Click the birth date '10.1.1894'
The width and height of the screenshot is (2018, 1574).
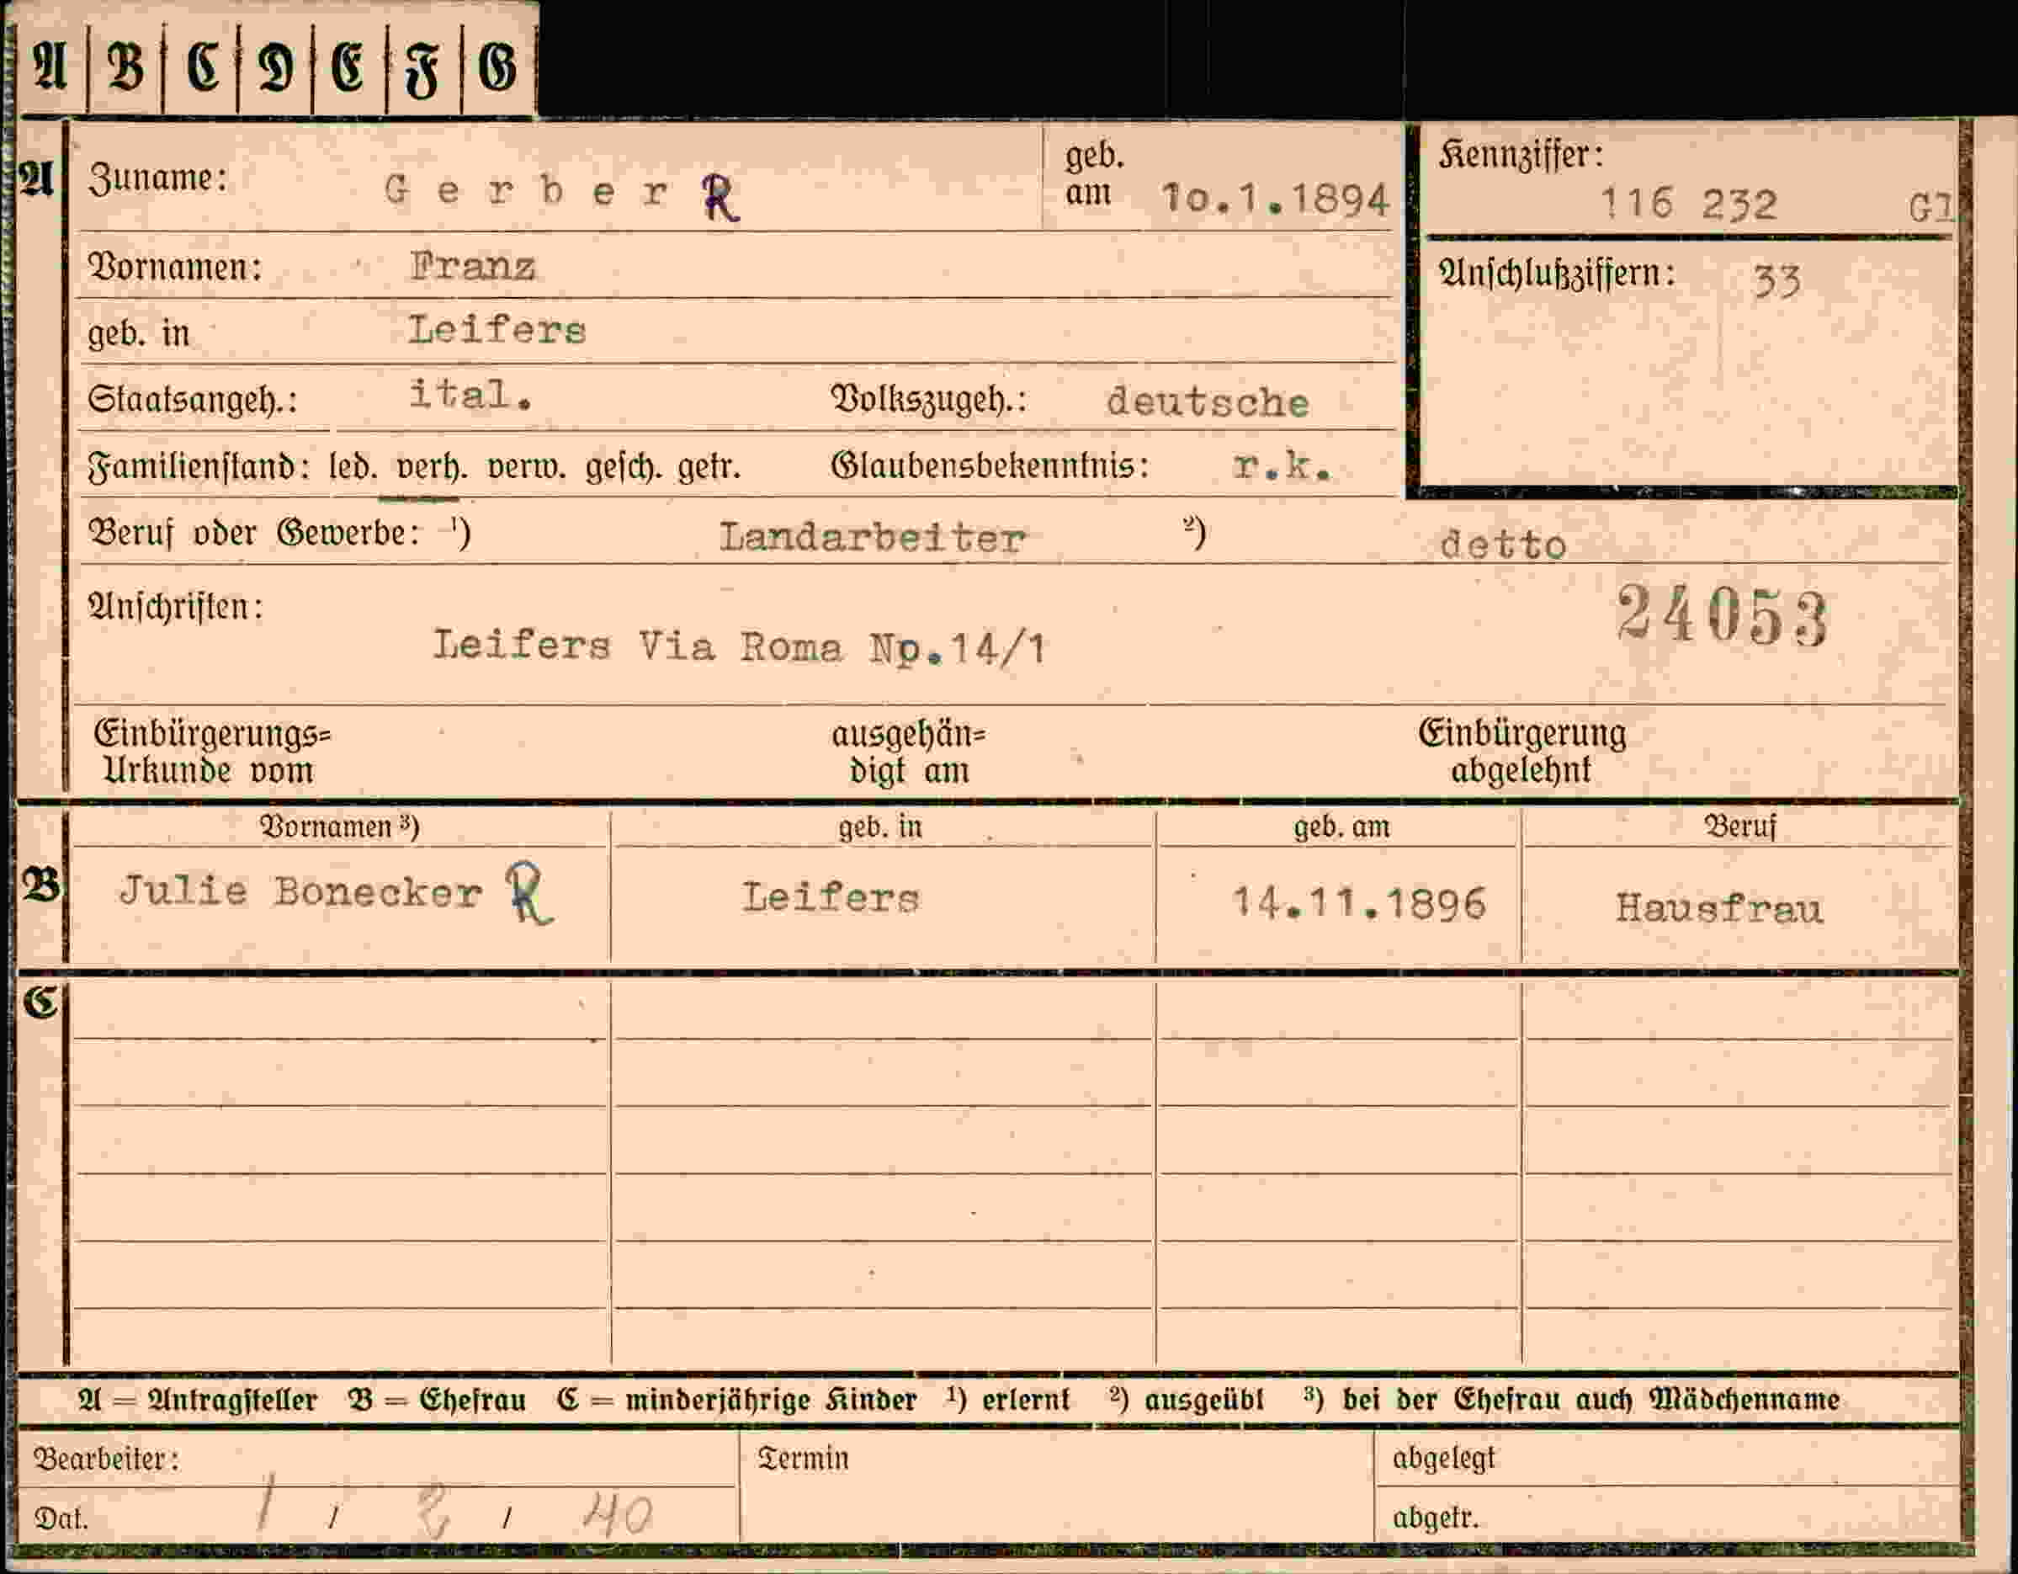click(x=1275, y=199)
